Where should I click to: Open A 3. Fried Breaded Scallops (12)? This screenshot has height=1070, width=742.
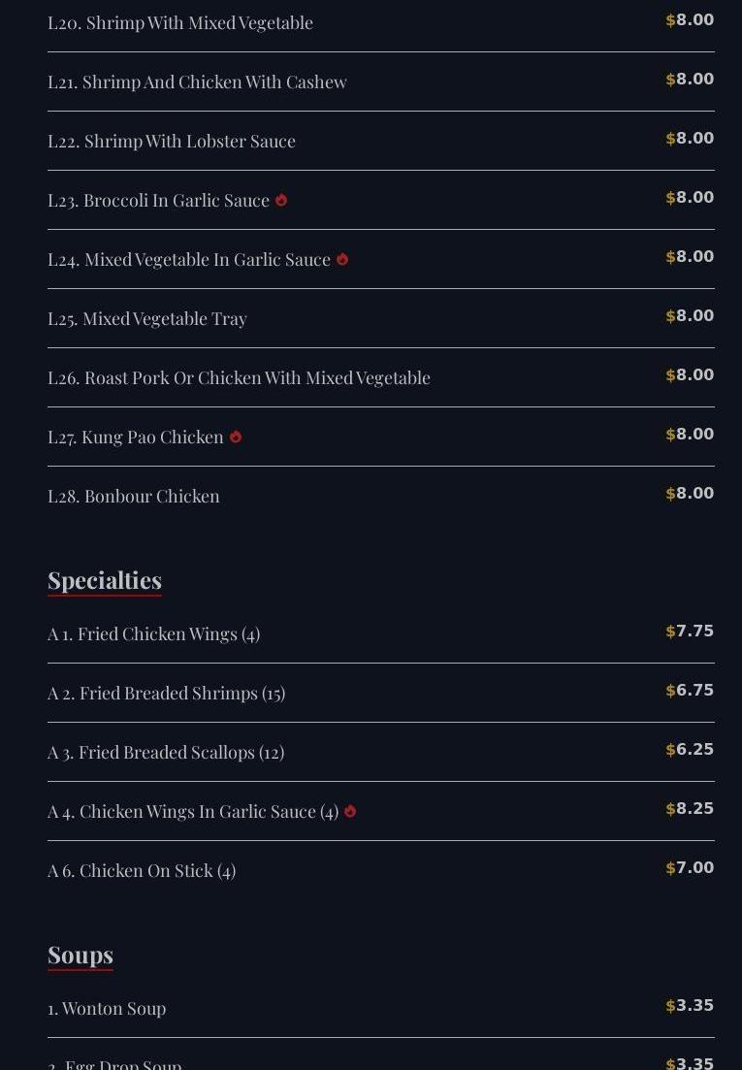click(x=166, y=752)
